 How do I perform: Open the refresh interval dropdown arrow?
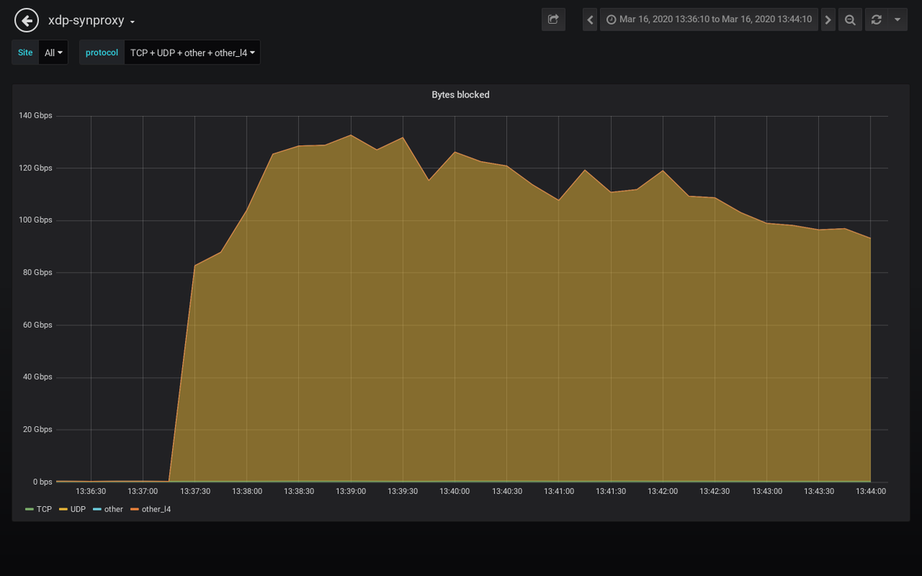click(897, 20)
